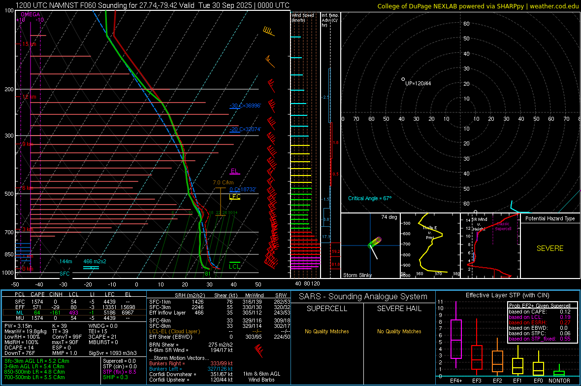Click the Classic Supercell label
This screenshot has width=581, height=386.
[503, 226]
